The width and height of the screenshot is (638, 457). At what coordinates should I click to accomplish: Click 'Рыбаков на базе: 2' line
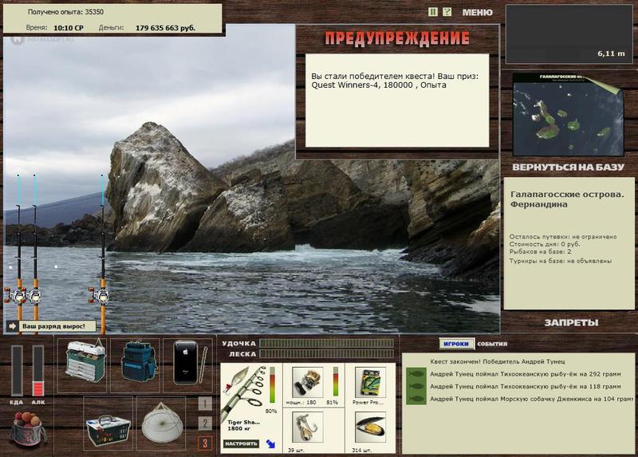[540, 251]
